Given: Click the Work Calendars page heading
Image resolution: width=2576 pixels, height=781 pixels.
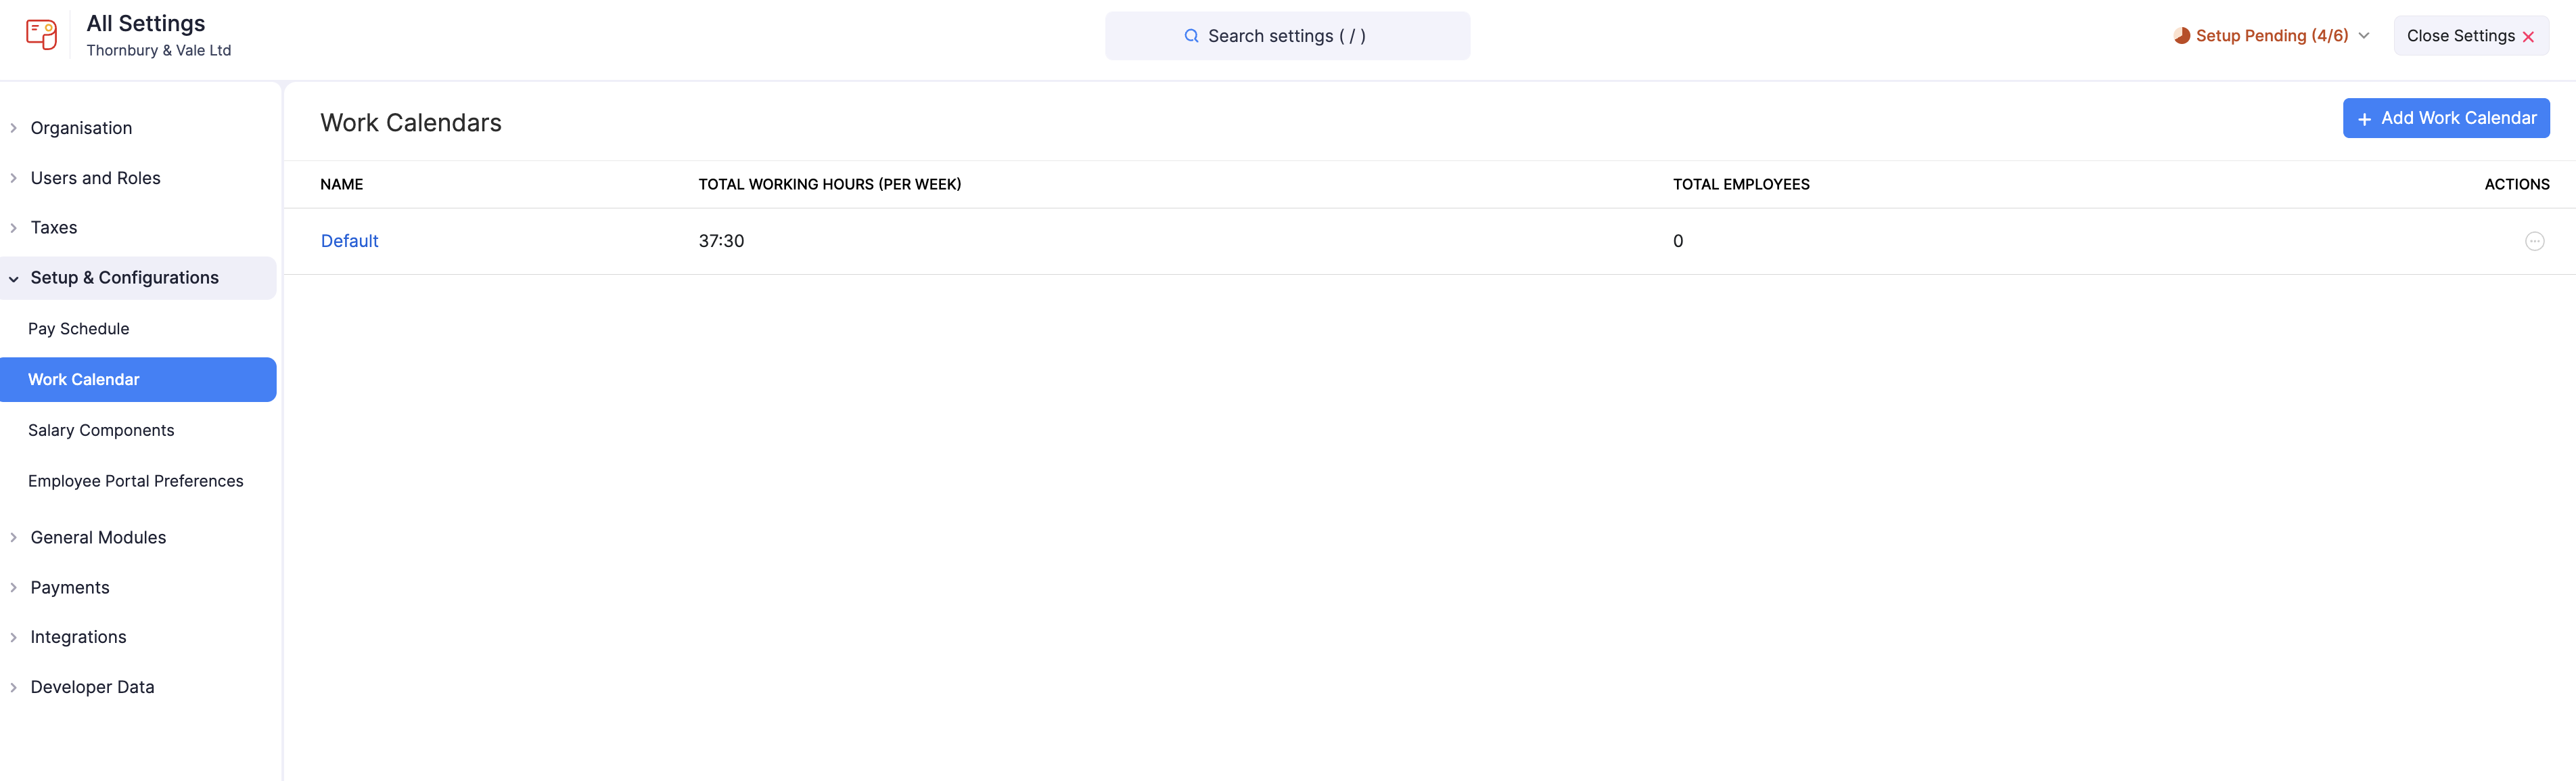Looking at the screenshot, I should (411, 123).
